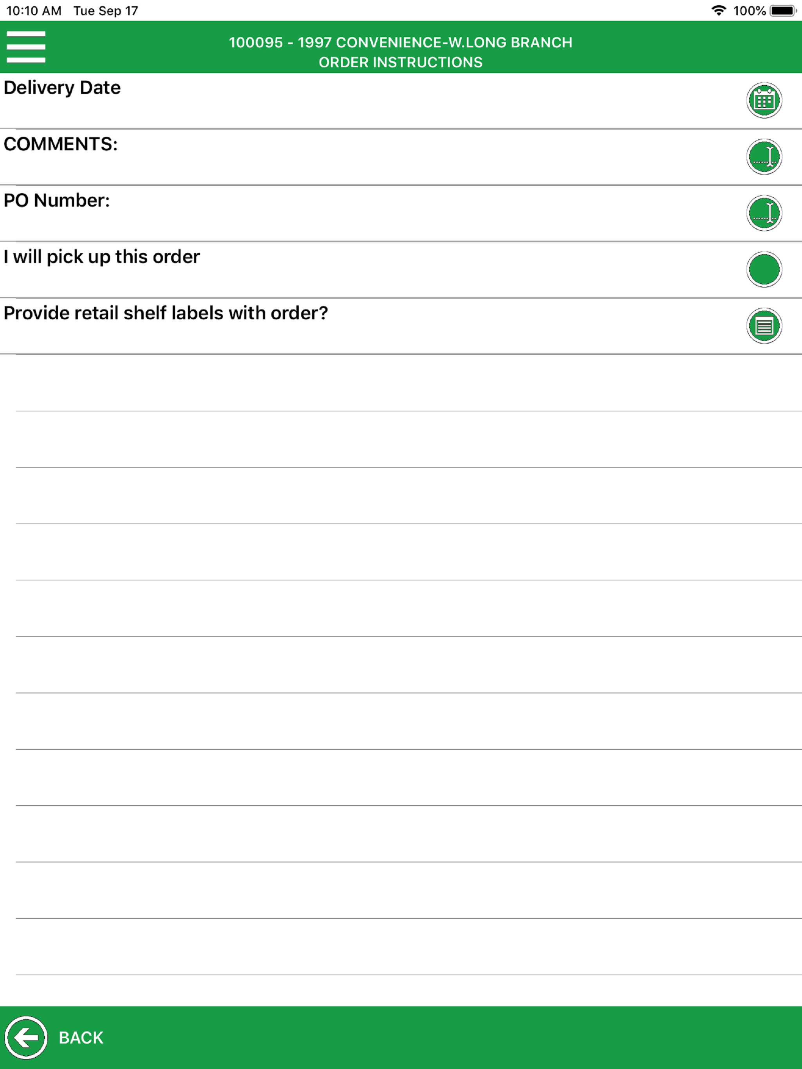Select the PO Number row label

point(57,201)
